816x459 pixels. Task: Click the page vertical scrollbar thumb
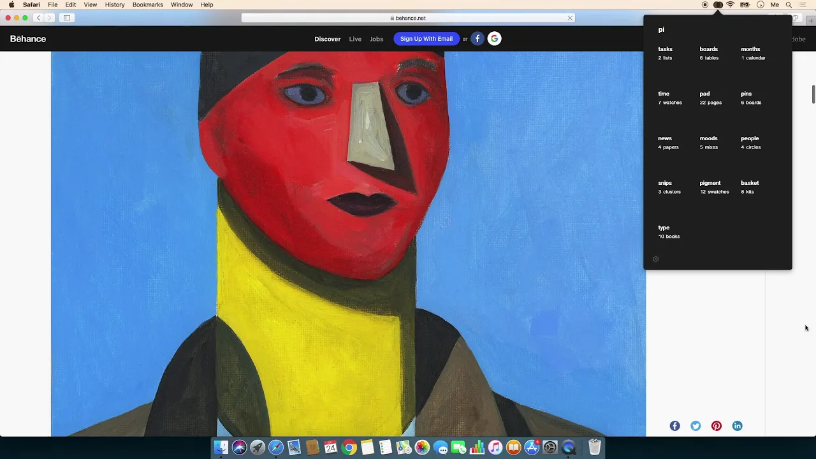click(x=813, y=94)
